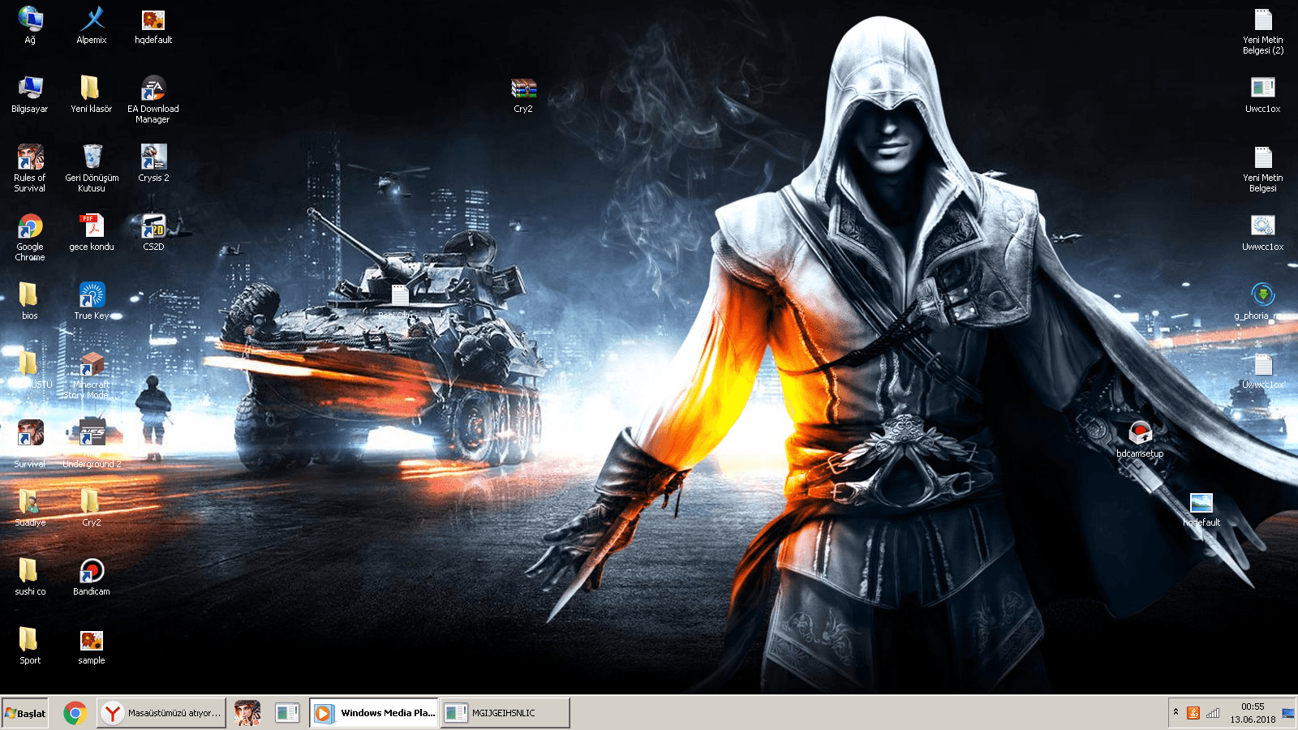Switch to MGIJGEIHSNLIC taskbar window

click(x=505, y=713)
